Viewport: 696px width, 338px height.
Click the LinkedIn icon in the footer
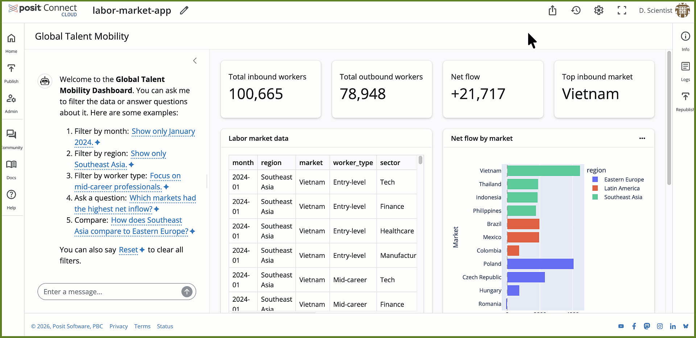(673, 326)
